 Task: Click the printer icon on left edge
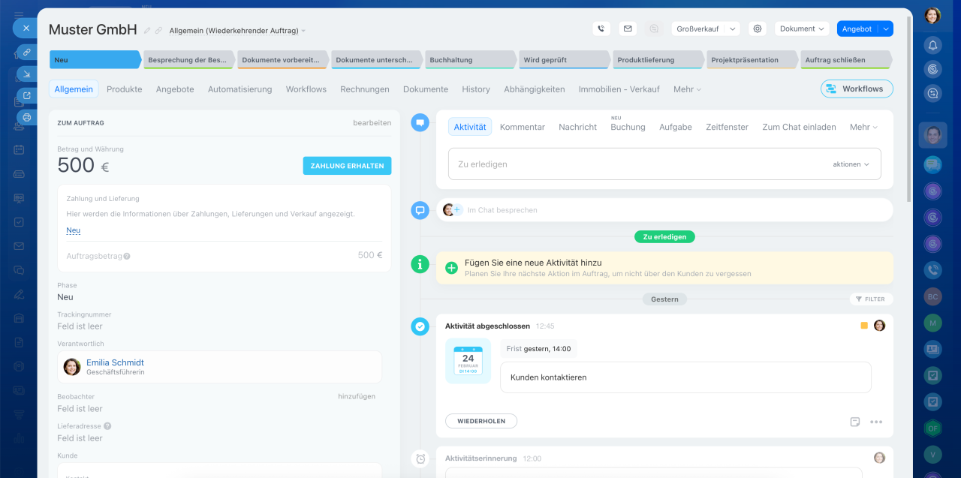pyautogui.click(x=27, y=118)
